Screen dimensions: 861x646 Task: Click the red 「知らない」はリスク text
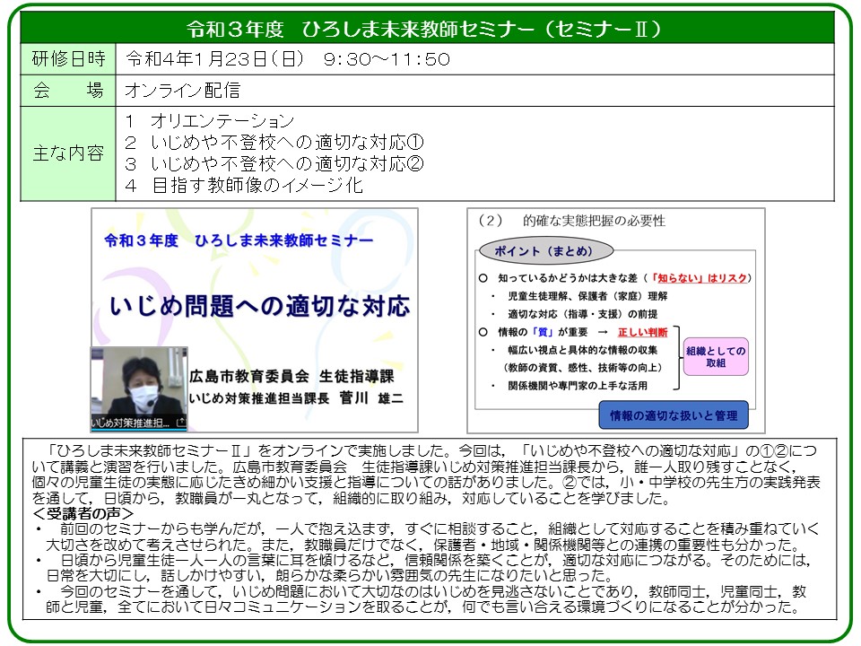point(699,278)
